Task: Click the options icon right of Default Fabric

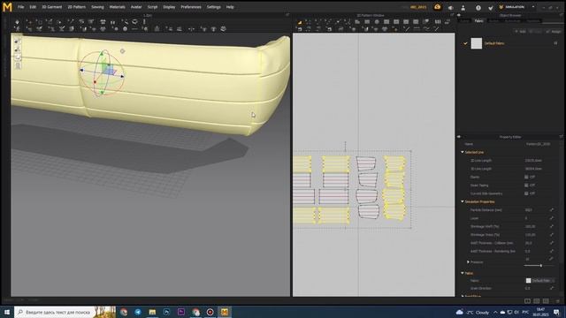Action: pos(555,43)
